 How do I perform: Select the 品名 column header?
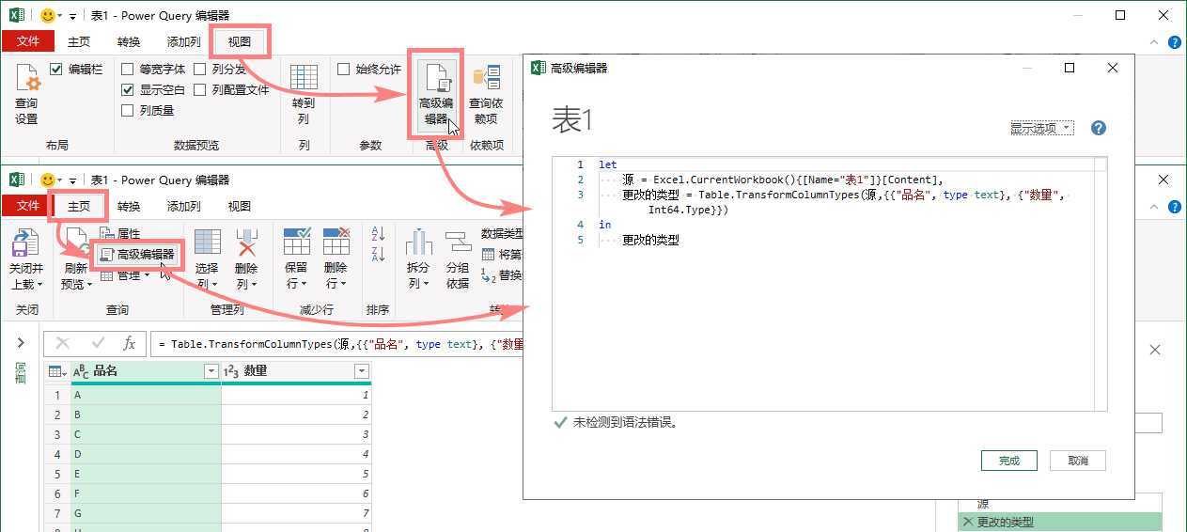(145, 372)
